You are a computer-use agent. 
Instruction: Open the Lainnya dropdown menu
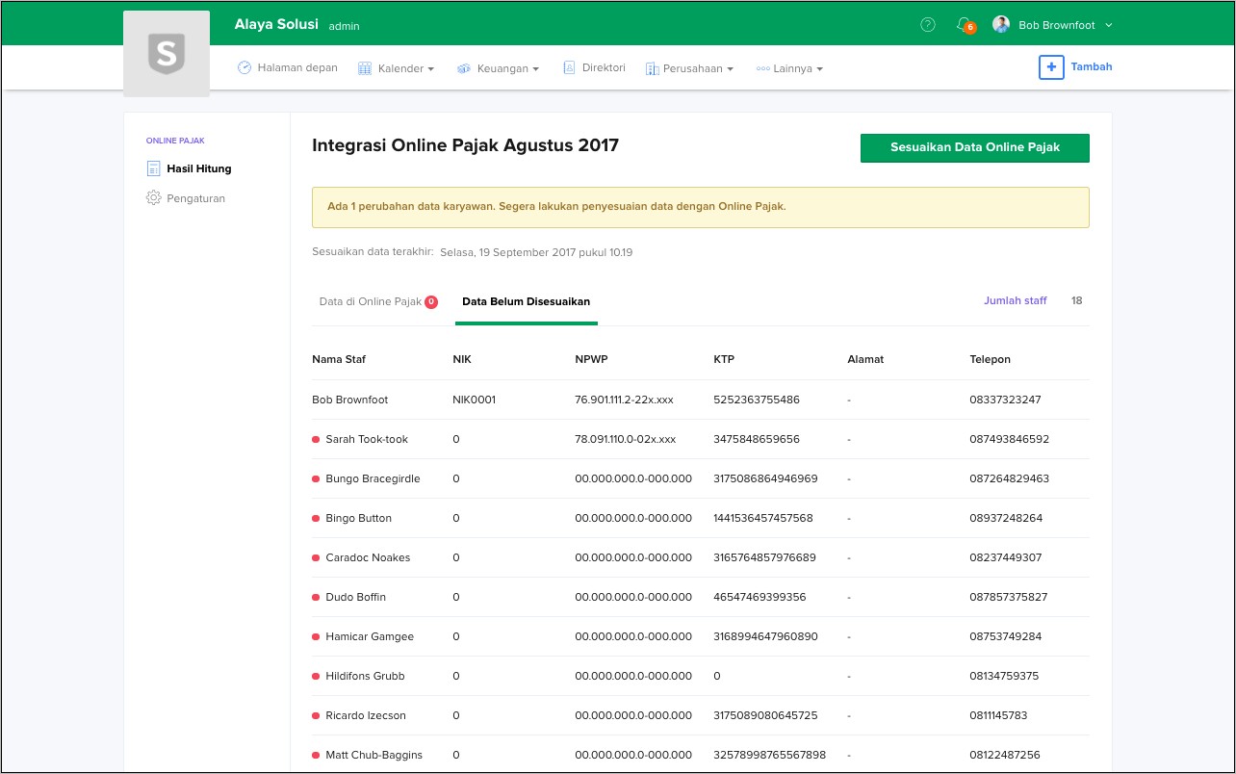coord(798,68)
